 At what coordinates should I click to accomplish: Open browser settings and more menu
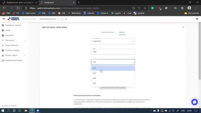196,8
